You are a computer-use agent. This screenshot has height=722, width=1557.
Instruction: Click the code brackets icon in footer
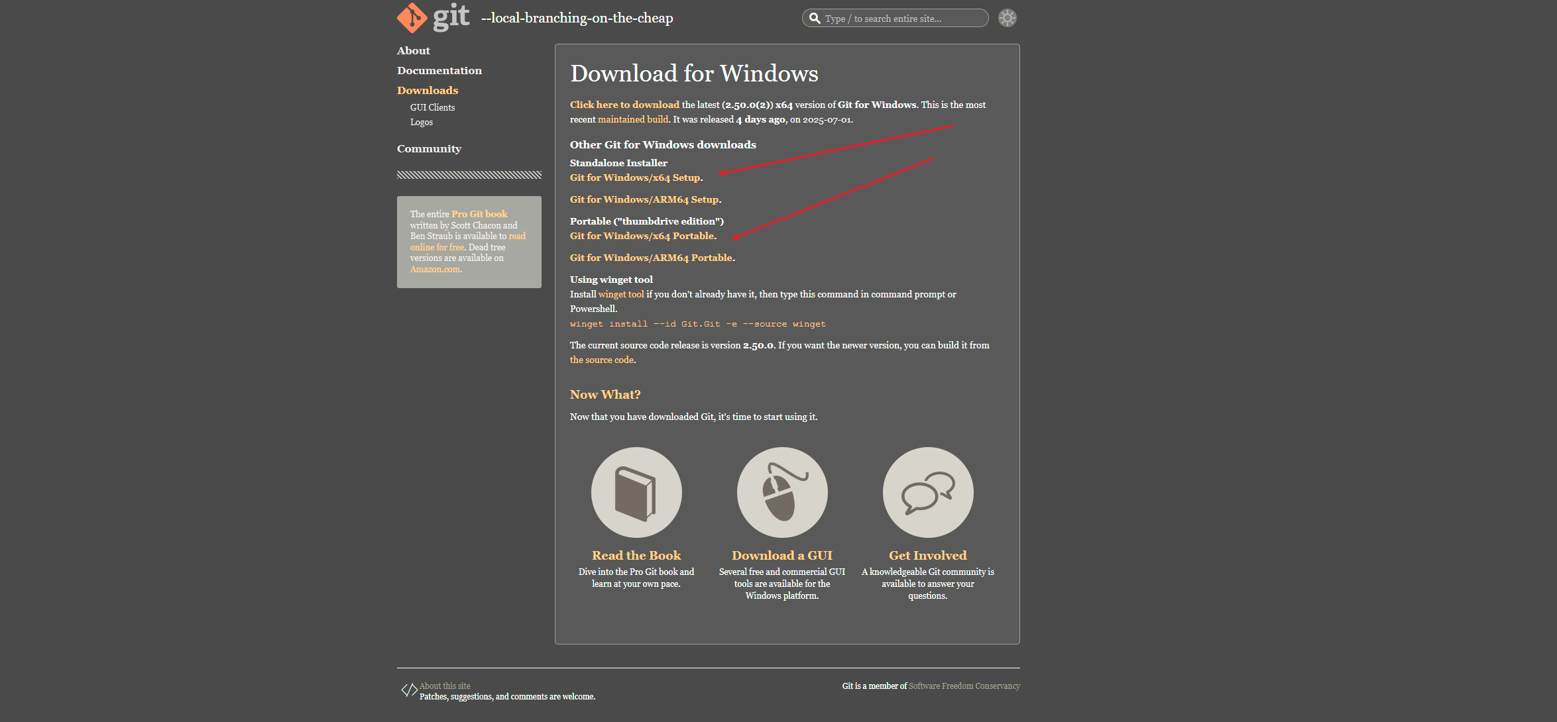point(409,690)
